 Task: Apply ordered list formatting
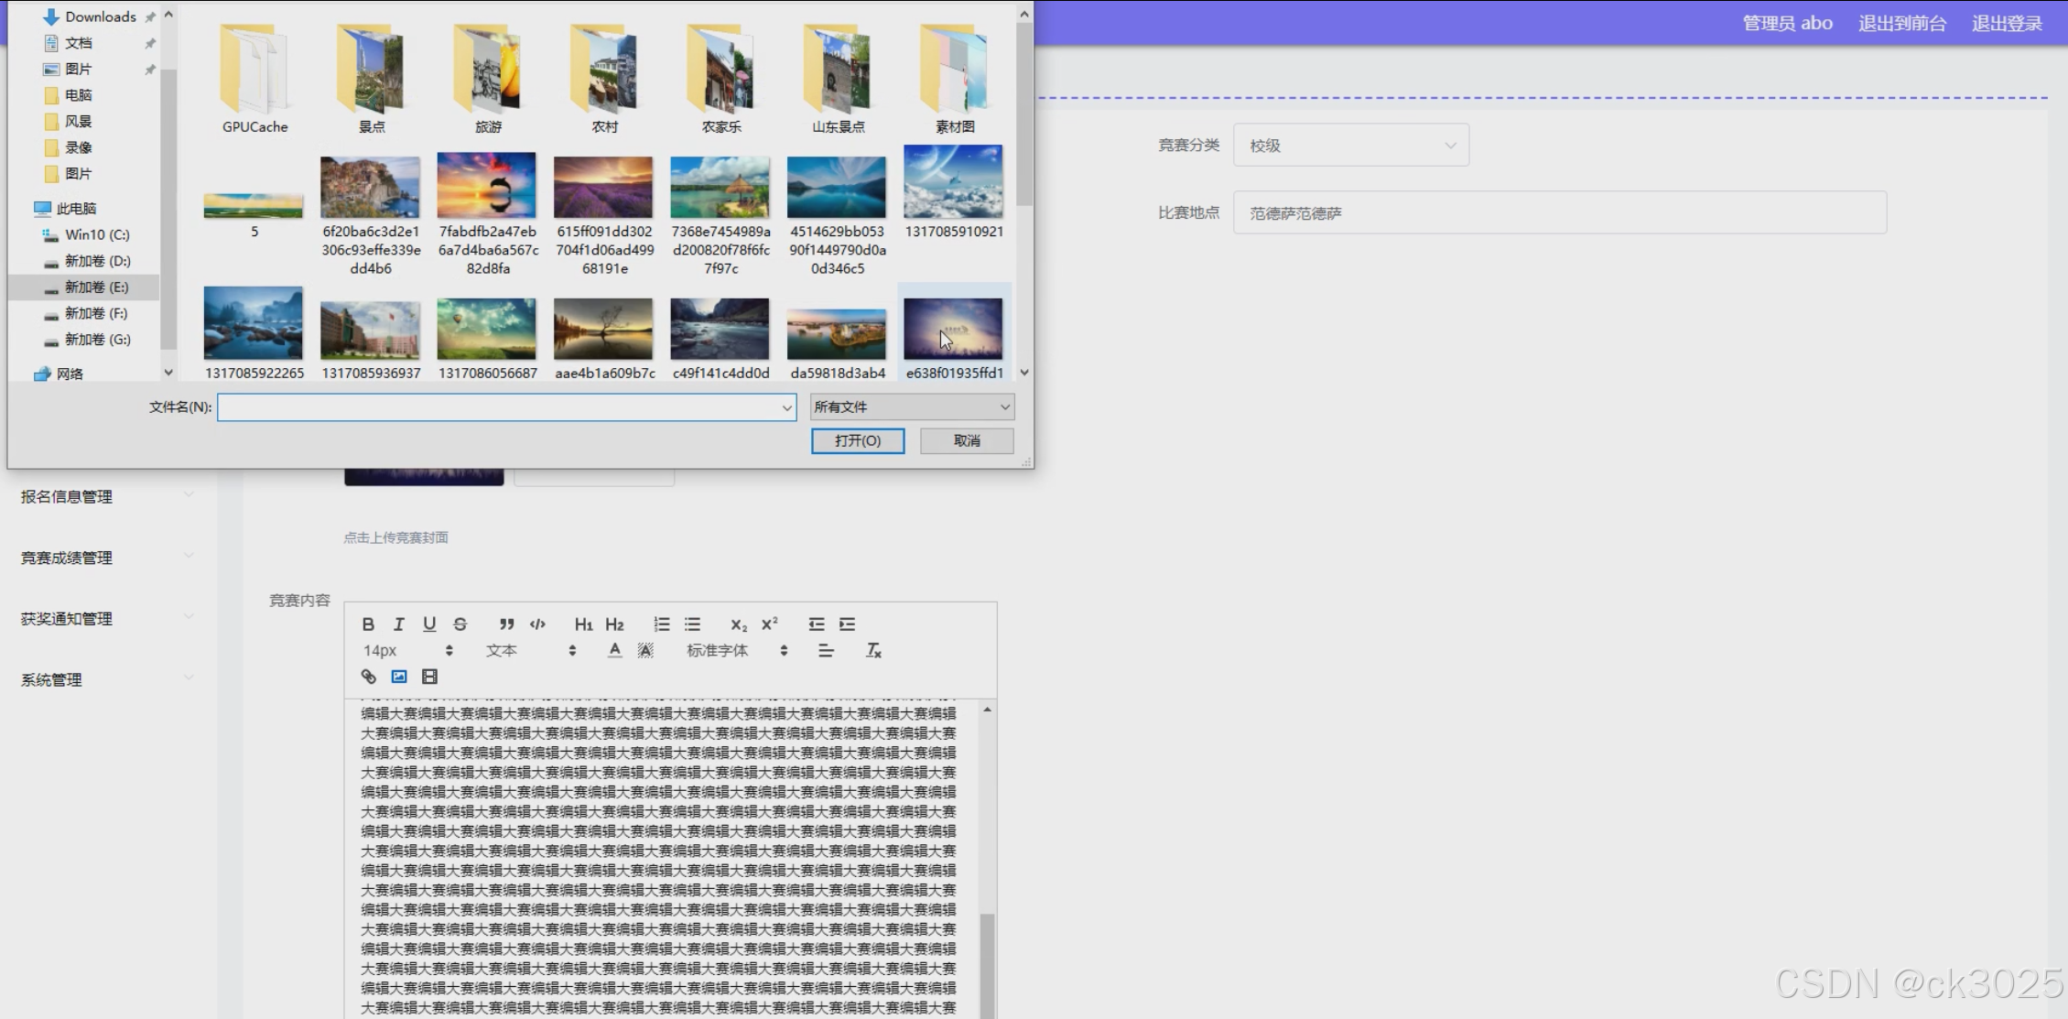coord(661,624)
